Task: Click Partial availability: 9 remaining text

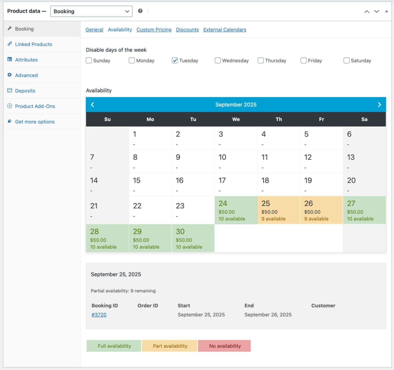Action: click(x=123, y=291)
